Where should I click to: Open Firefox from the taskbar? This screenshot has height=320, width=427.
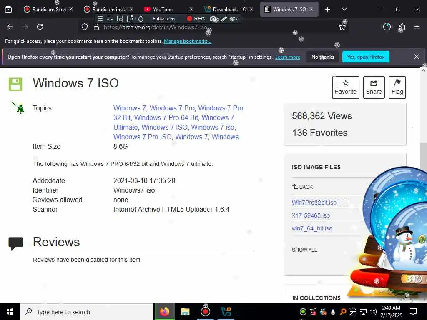(164, 312)
